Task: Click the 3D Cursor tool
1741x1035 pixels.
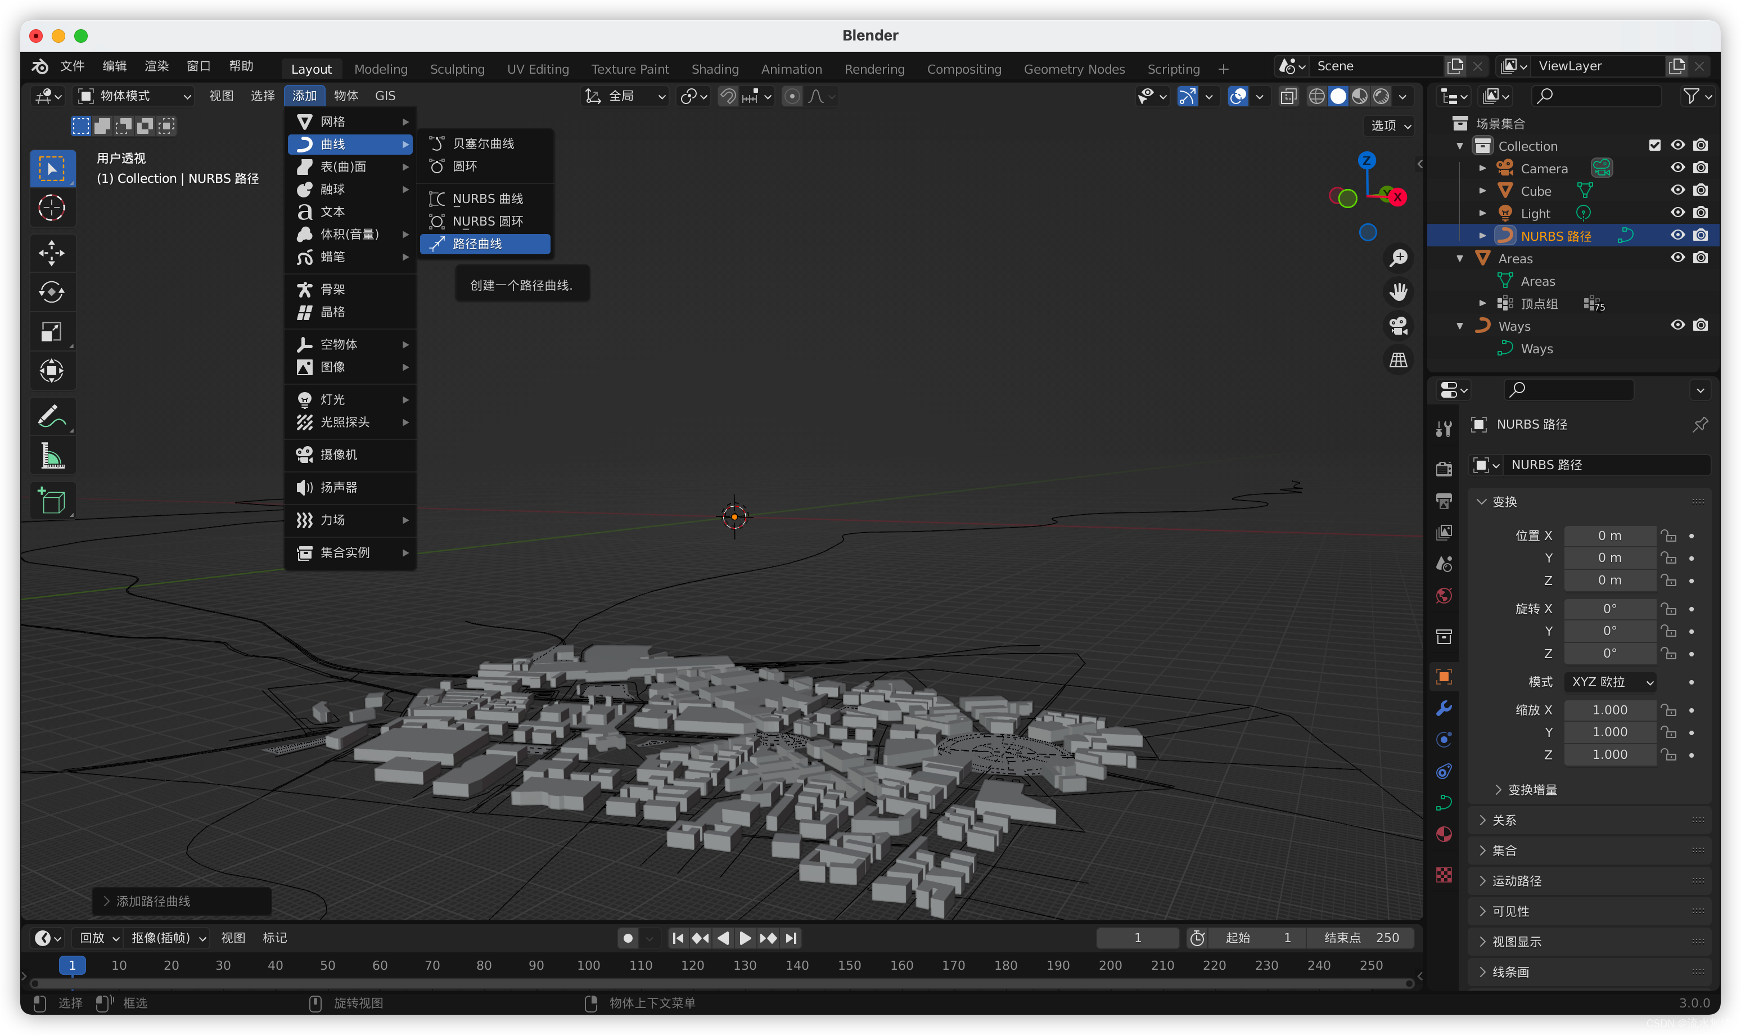Action: (52, 208)
